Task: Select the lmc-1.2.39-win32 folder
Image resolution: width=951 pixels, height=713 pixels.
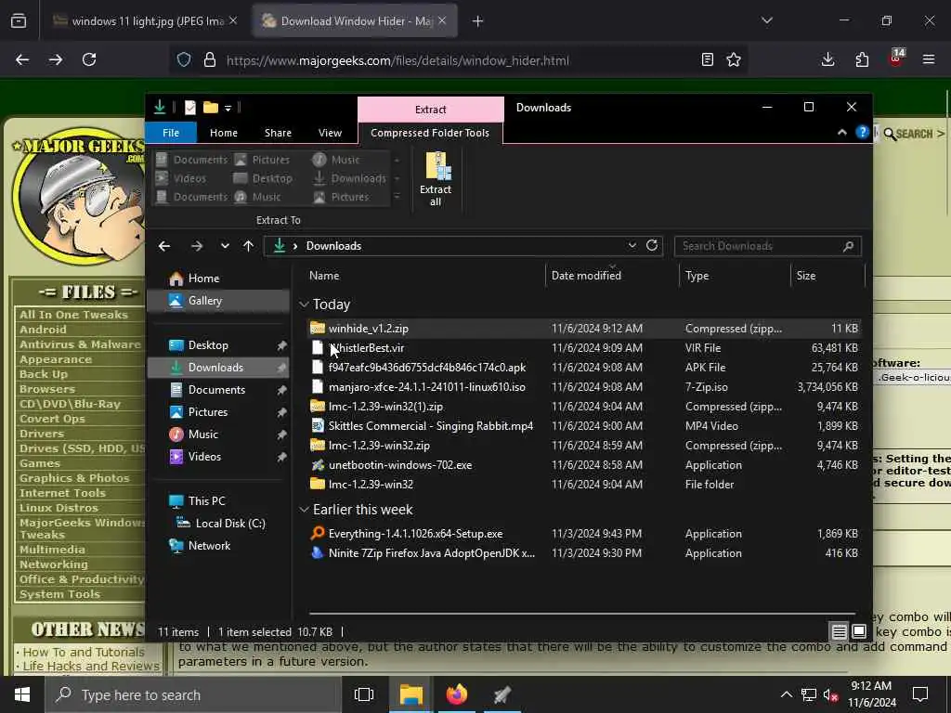Action: [x=371, y=485]
